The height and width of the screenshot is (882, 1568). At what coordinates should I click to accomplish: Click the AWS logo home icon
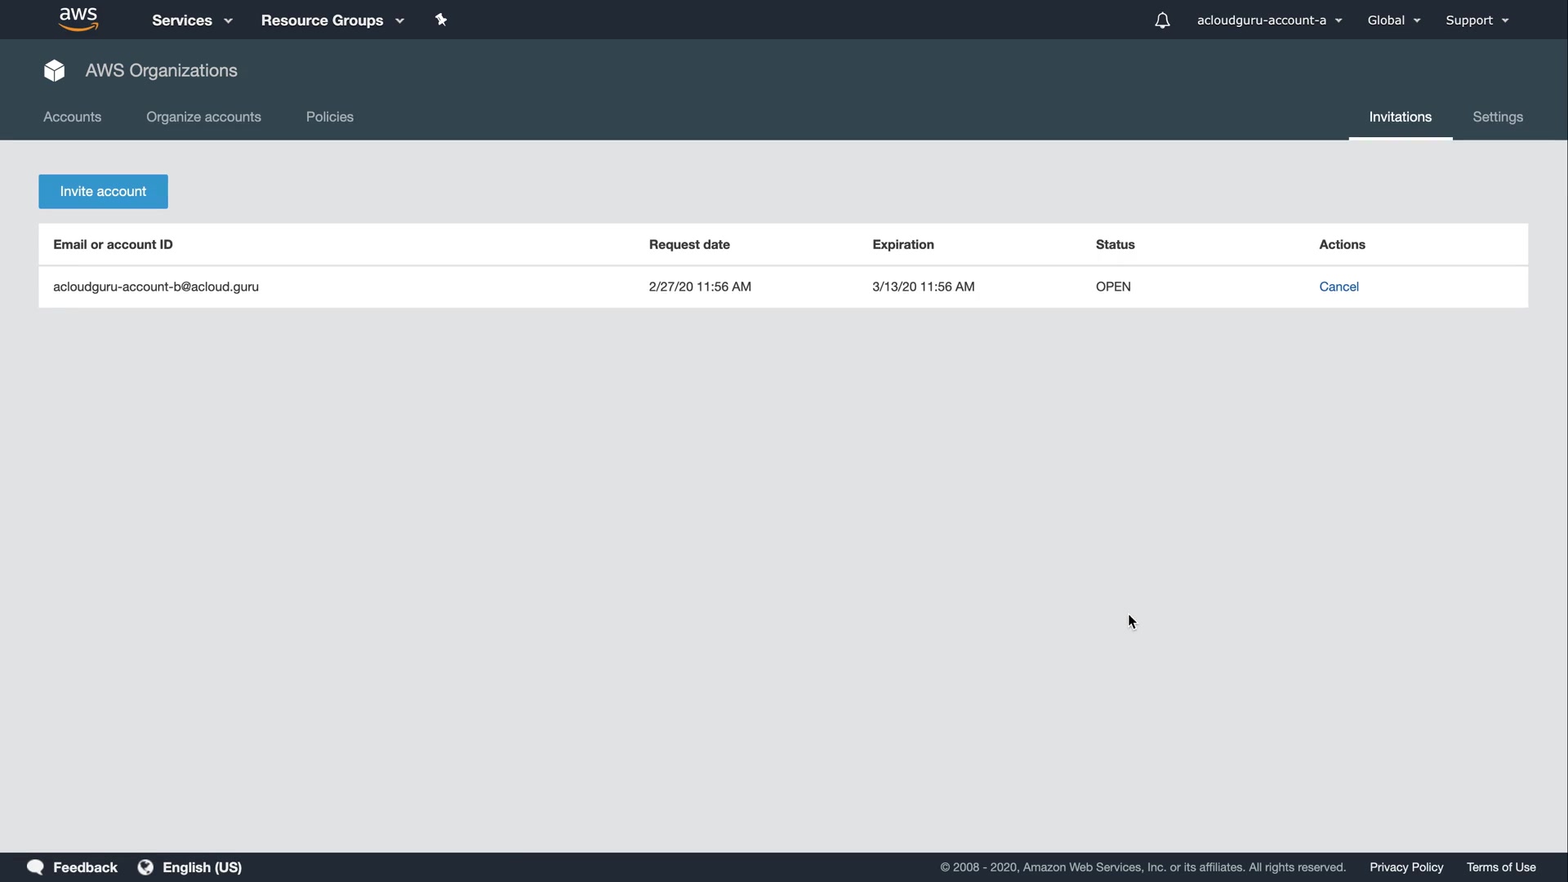click(x=78, y=20)
